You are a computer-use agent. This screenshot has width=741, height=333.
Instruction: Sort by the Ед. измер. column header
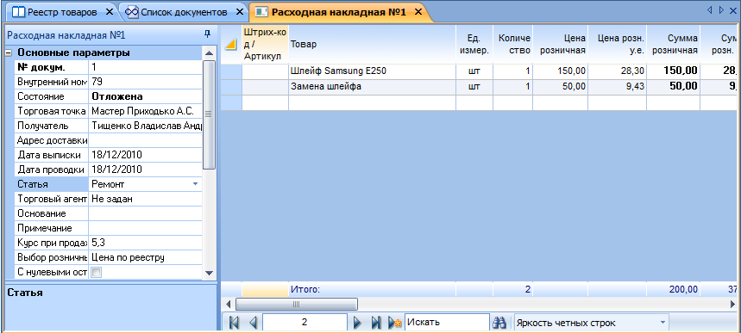pyautogui.click(x=474, y=44)
